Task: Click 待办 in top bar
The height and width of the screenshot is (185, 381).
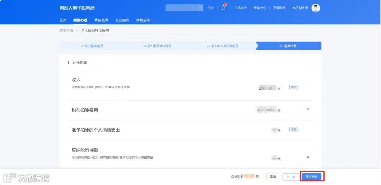Action: pyautogui.click(x=210, y=8)
